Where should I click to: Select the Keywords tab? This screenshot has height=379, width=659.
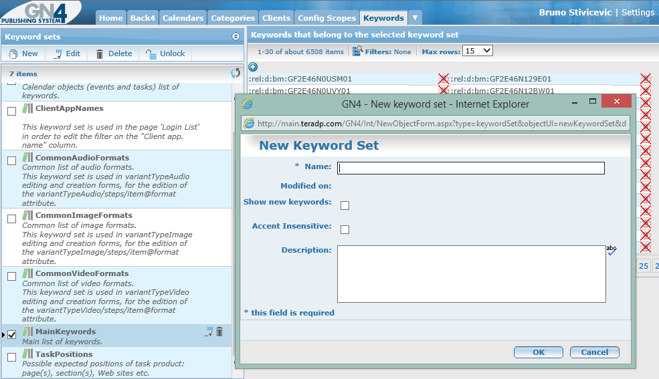point(383,18)
